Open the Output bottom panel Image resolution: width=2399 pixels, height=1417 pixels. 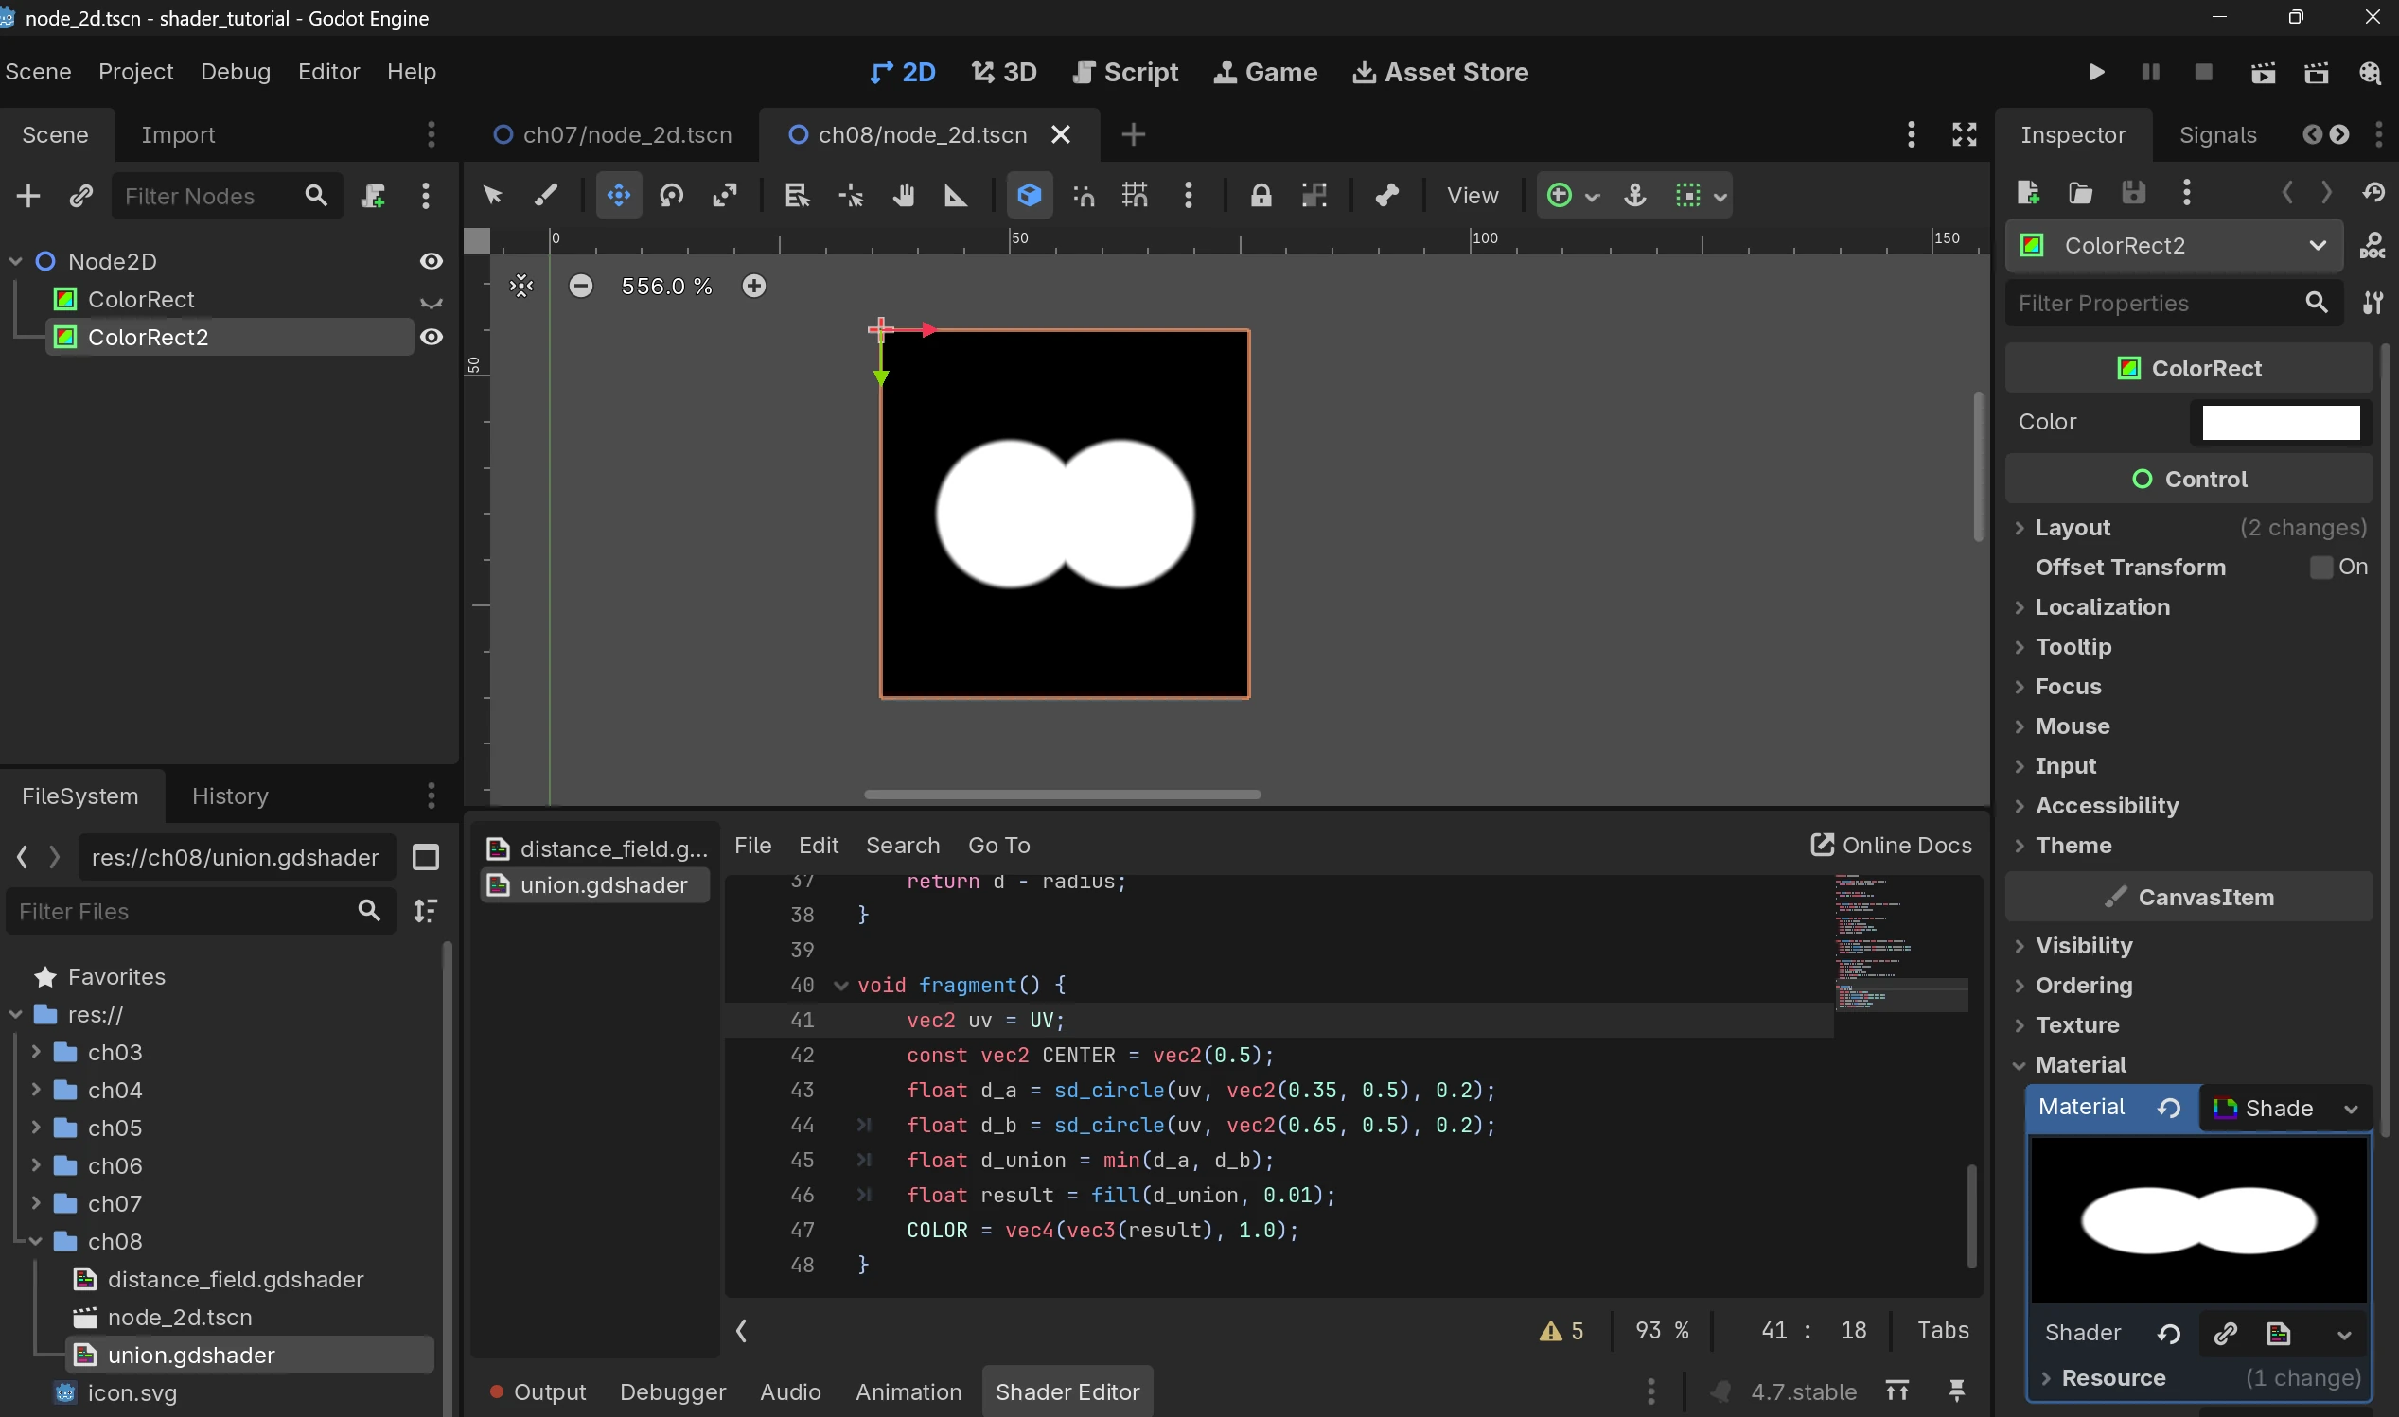click(x=538, y=1391)
